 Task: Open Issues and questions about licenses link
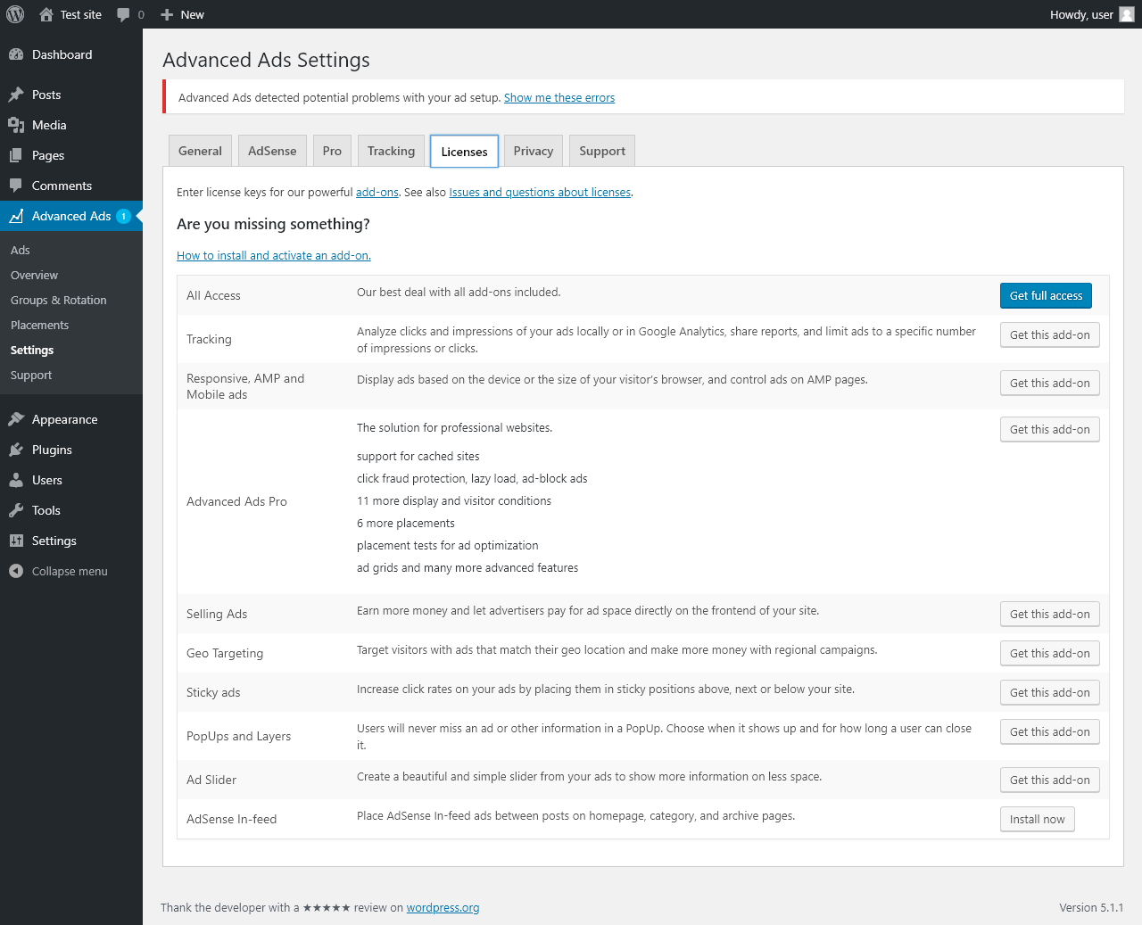click(540, 193)
